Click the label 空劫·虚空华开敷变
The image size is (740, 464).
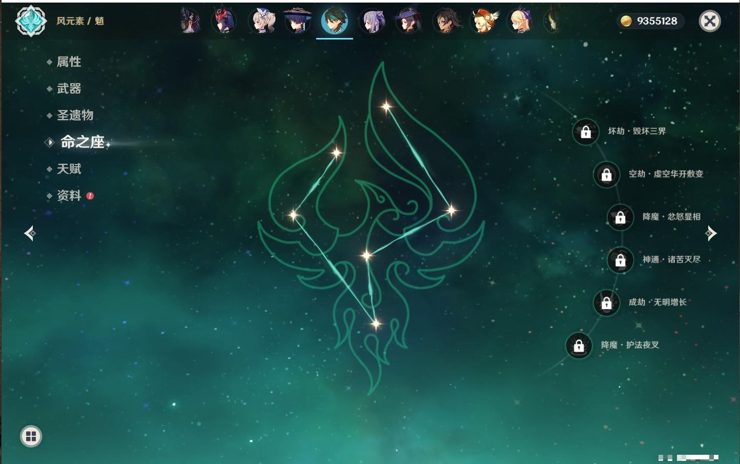666,174
